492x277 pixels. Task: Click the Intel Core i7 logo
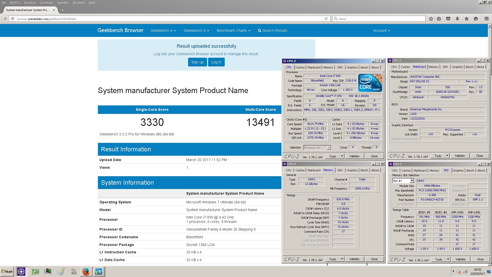(x=370, y=83)
